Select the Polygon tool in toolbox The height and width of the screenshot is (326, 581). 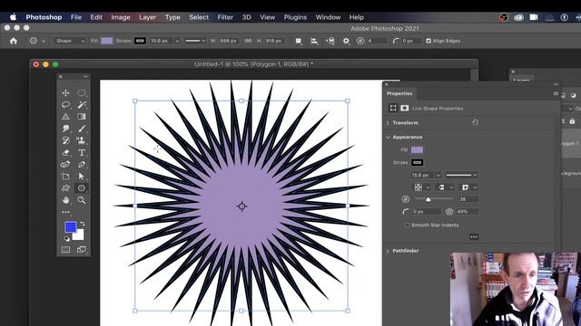(82, 187)
